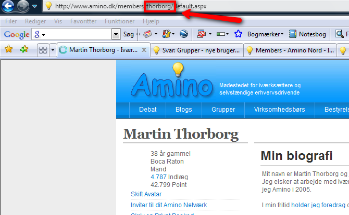This screenshot has height=215, width=349.
Task: Switch to Members - Amino Nord tab
Action: pos(290,50)
